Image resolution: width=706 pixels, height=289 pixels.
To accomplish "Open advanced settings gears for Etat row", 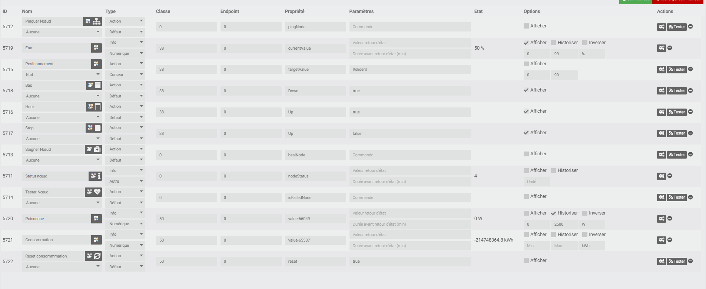I will tap(661, 48).
